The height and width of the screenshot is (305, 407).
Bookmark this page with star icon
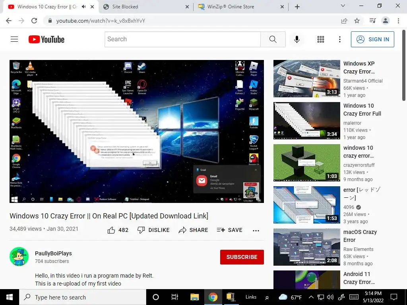[x=357, y=21]
